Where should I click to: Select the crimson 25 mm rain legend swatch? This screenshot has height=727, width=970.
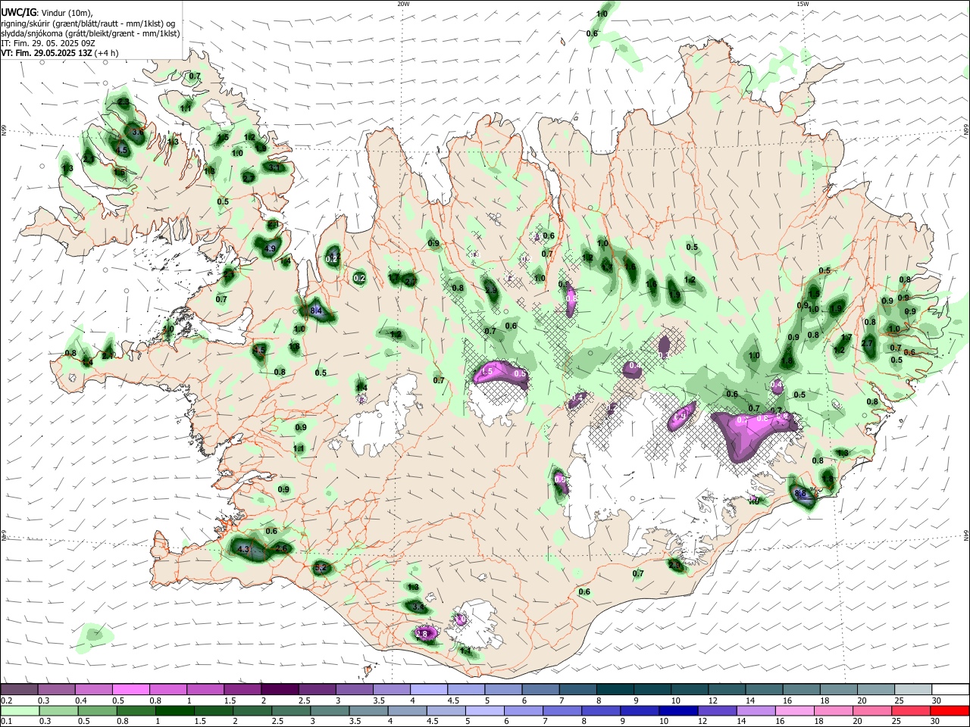(910, 711)
